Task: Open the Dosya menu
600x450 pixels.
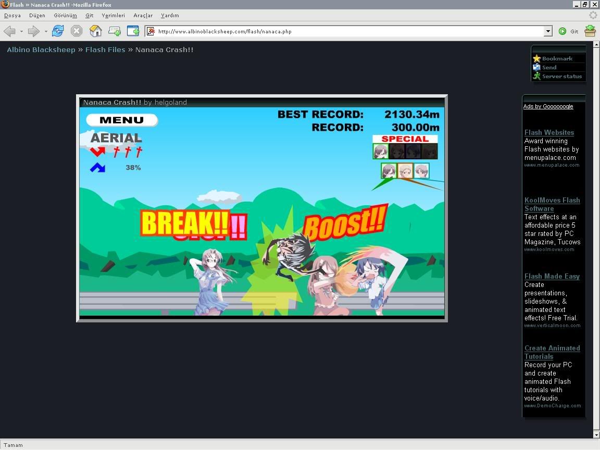Action: (12, 15)
